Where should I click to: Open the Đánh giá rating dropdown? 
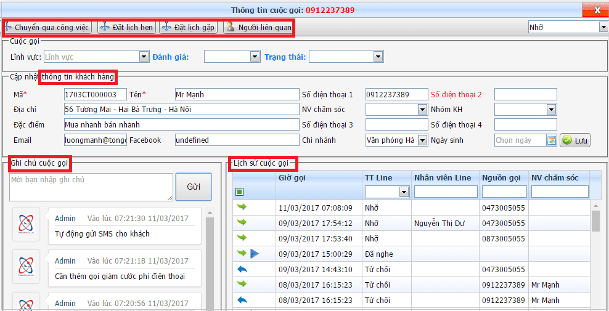255,57
